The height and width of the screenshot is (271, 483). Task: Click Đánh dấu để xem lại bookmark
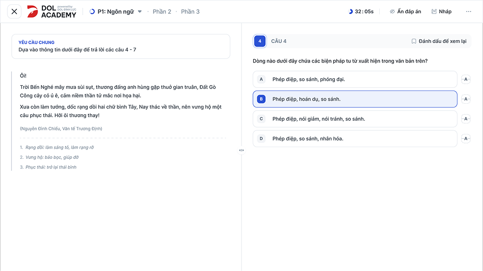tap(439, 41)
